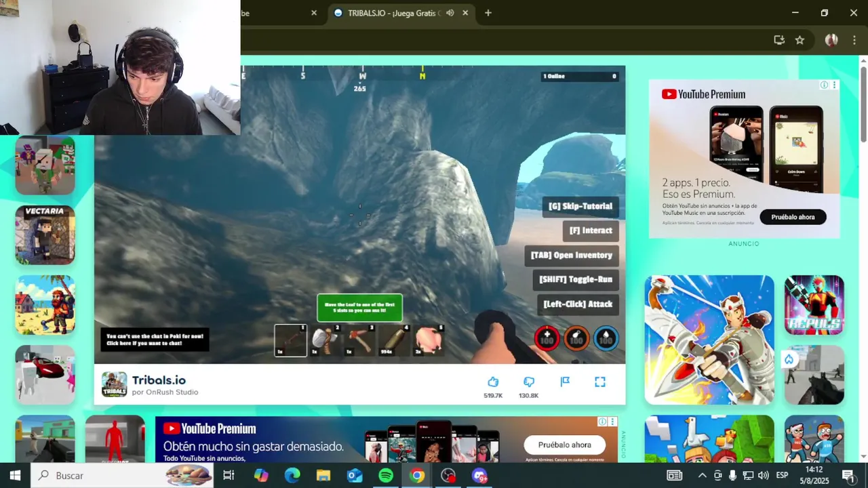Viewport: 868px width, 488px height.
Task: Click the install app icon in address bar
Action: tap(779, 40)
